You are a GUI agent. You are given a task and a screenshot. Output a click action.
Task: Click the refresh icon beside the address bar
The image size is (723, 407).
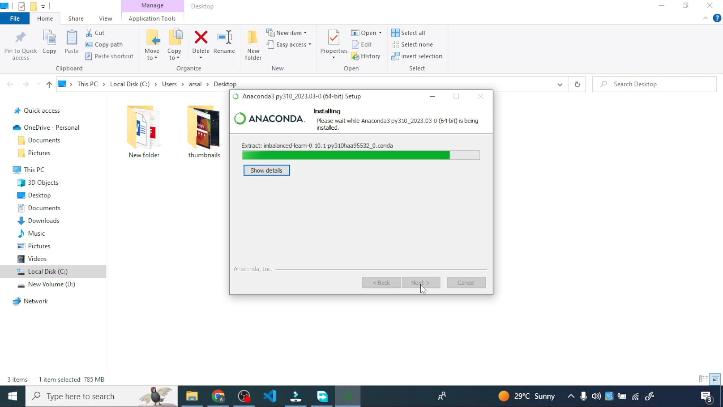point(577,84)
